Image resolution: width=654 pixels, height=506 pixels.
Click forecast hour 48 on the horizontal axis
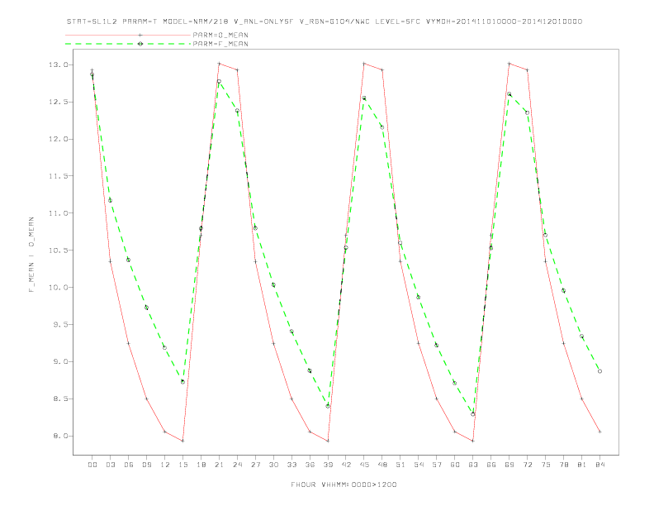click(x=382, y=465)
